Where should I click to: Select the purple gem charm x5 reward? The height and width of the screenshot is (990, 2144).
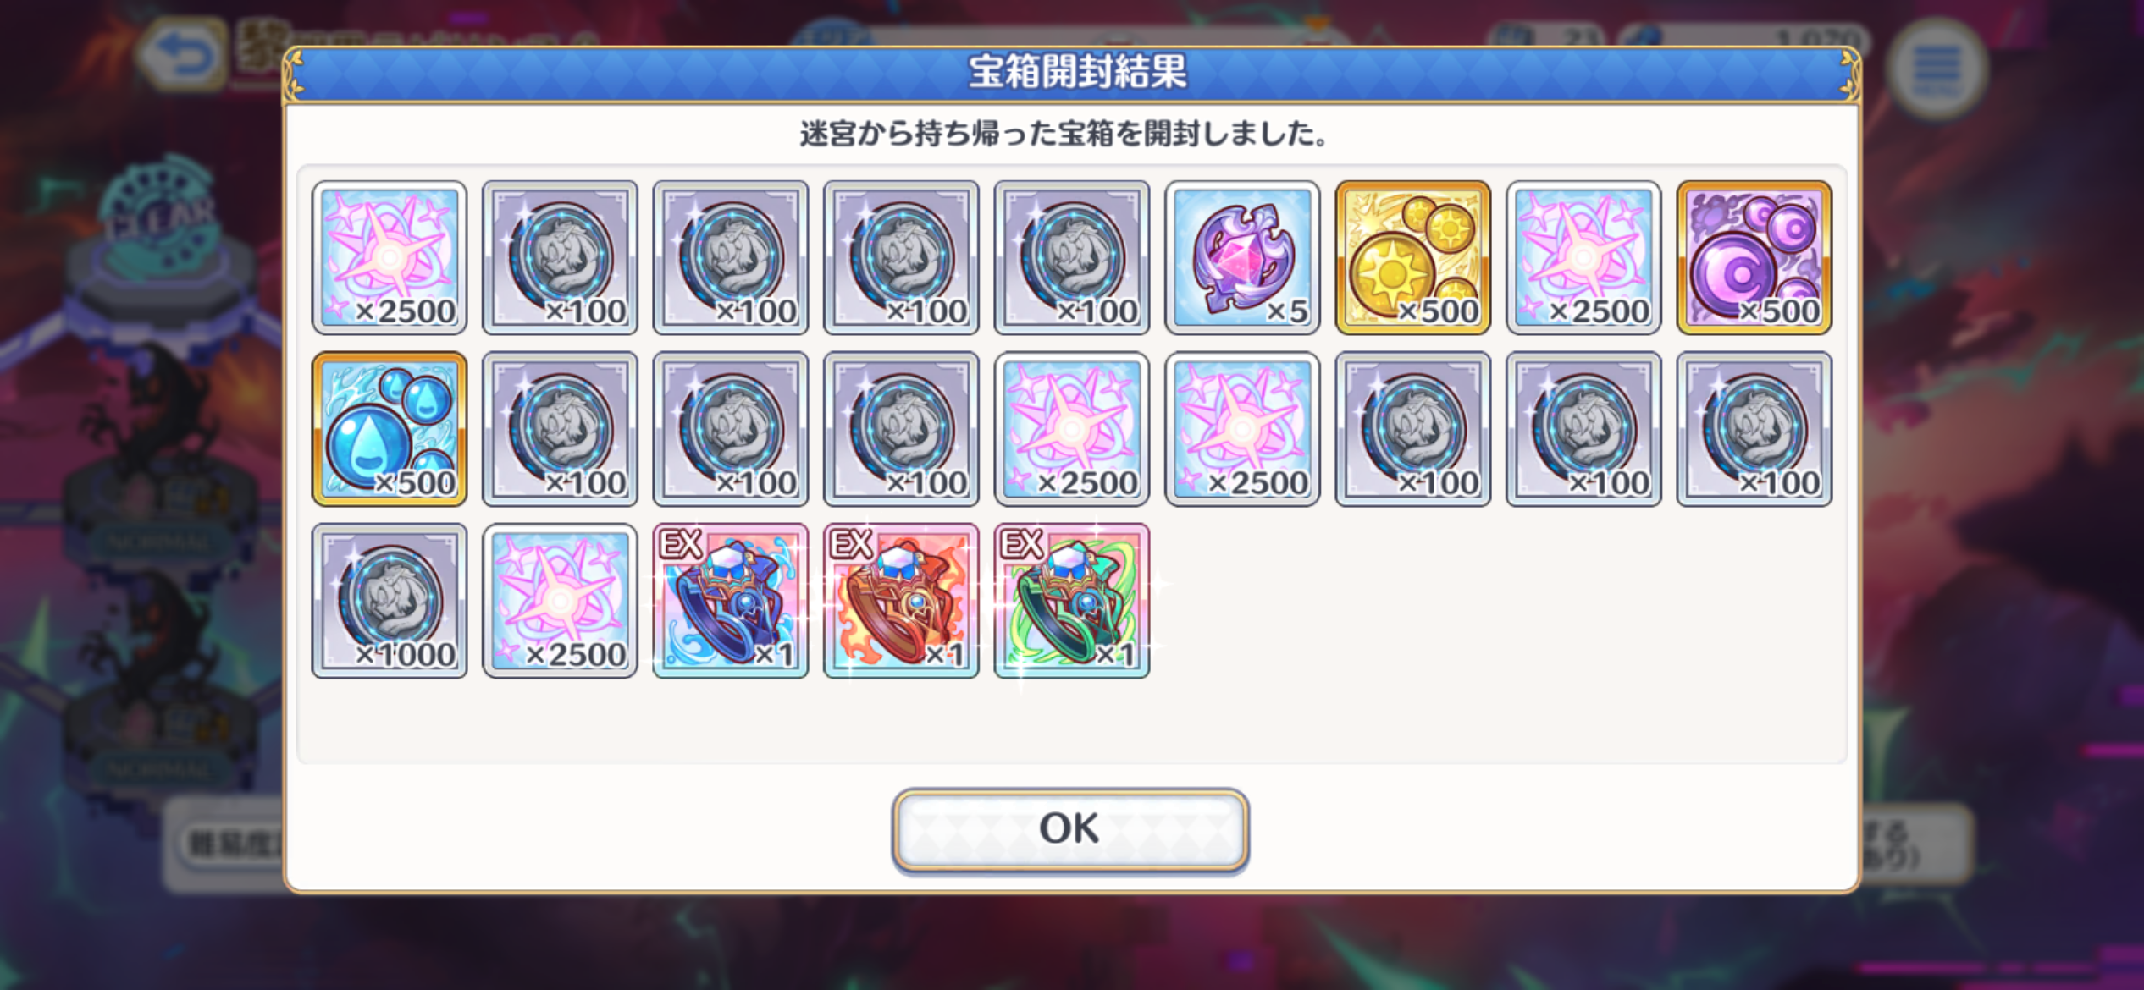coord(1242,257)
